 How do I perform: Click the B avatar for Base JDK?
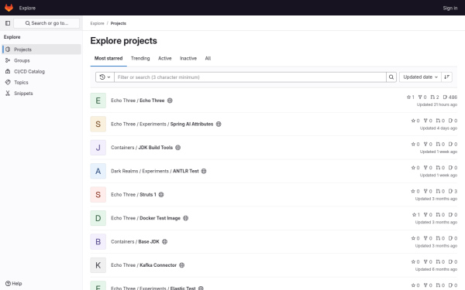pyautogui.click(x=98, y=242)
